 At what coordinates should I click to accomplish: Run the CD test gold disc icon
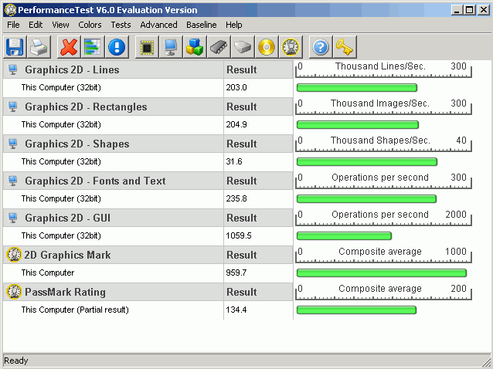click(x=267, y=47)
